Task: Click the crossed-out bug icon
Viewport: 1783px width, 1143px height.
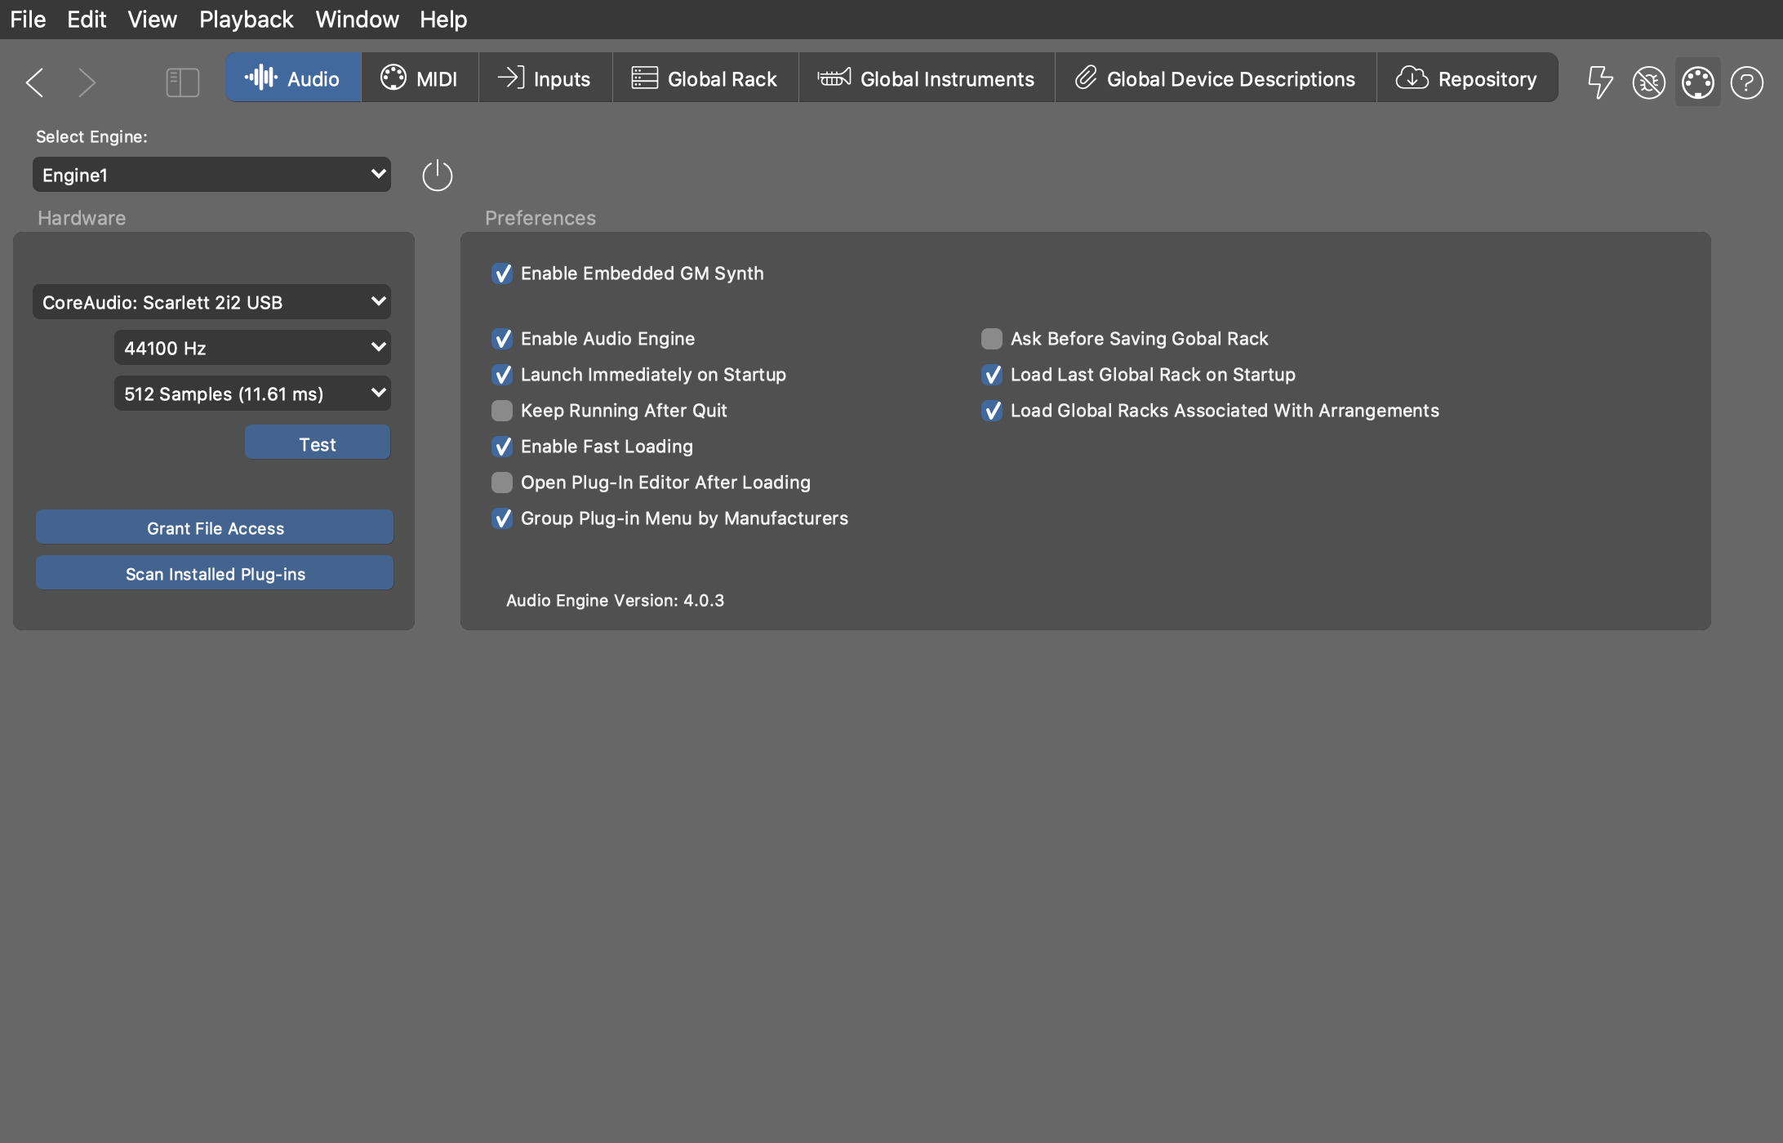Action: (x=1648, y=82)
